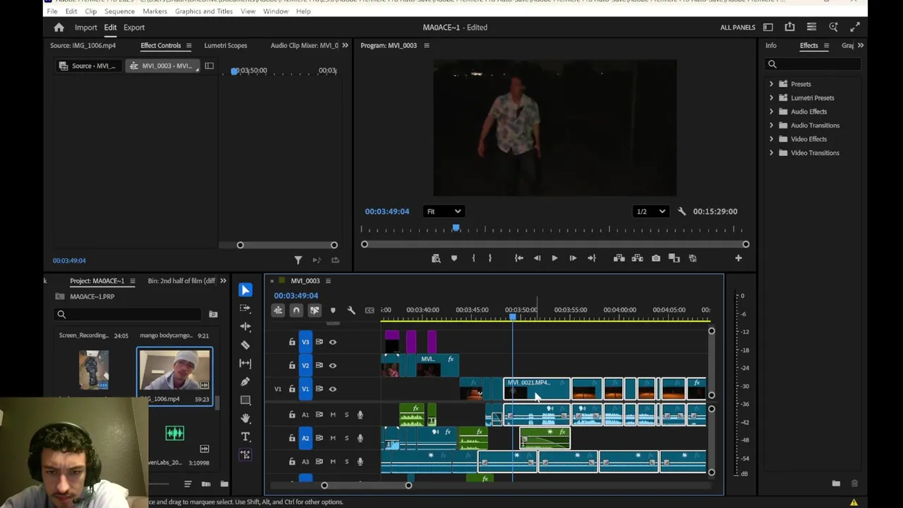
Task: Click the Extract button
Action: coord(637,258)
